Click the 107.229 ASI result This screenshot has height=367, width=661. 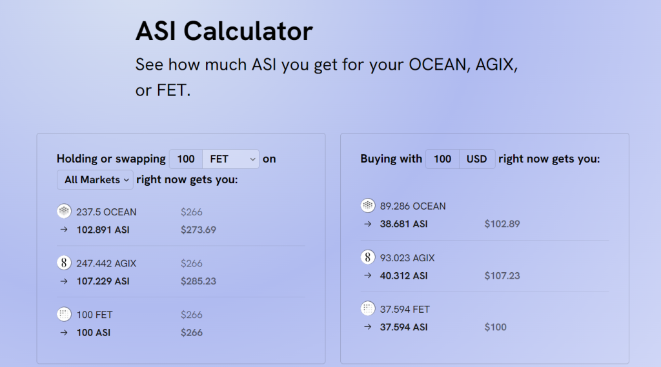103,281
